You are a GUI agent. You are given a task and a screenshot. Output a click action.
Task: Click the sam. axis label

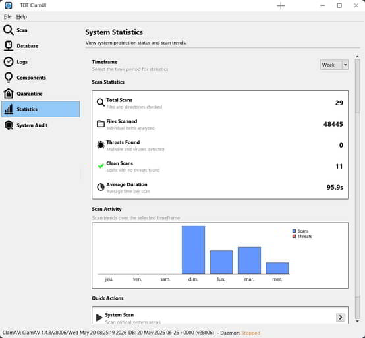pos(165,279)
